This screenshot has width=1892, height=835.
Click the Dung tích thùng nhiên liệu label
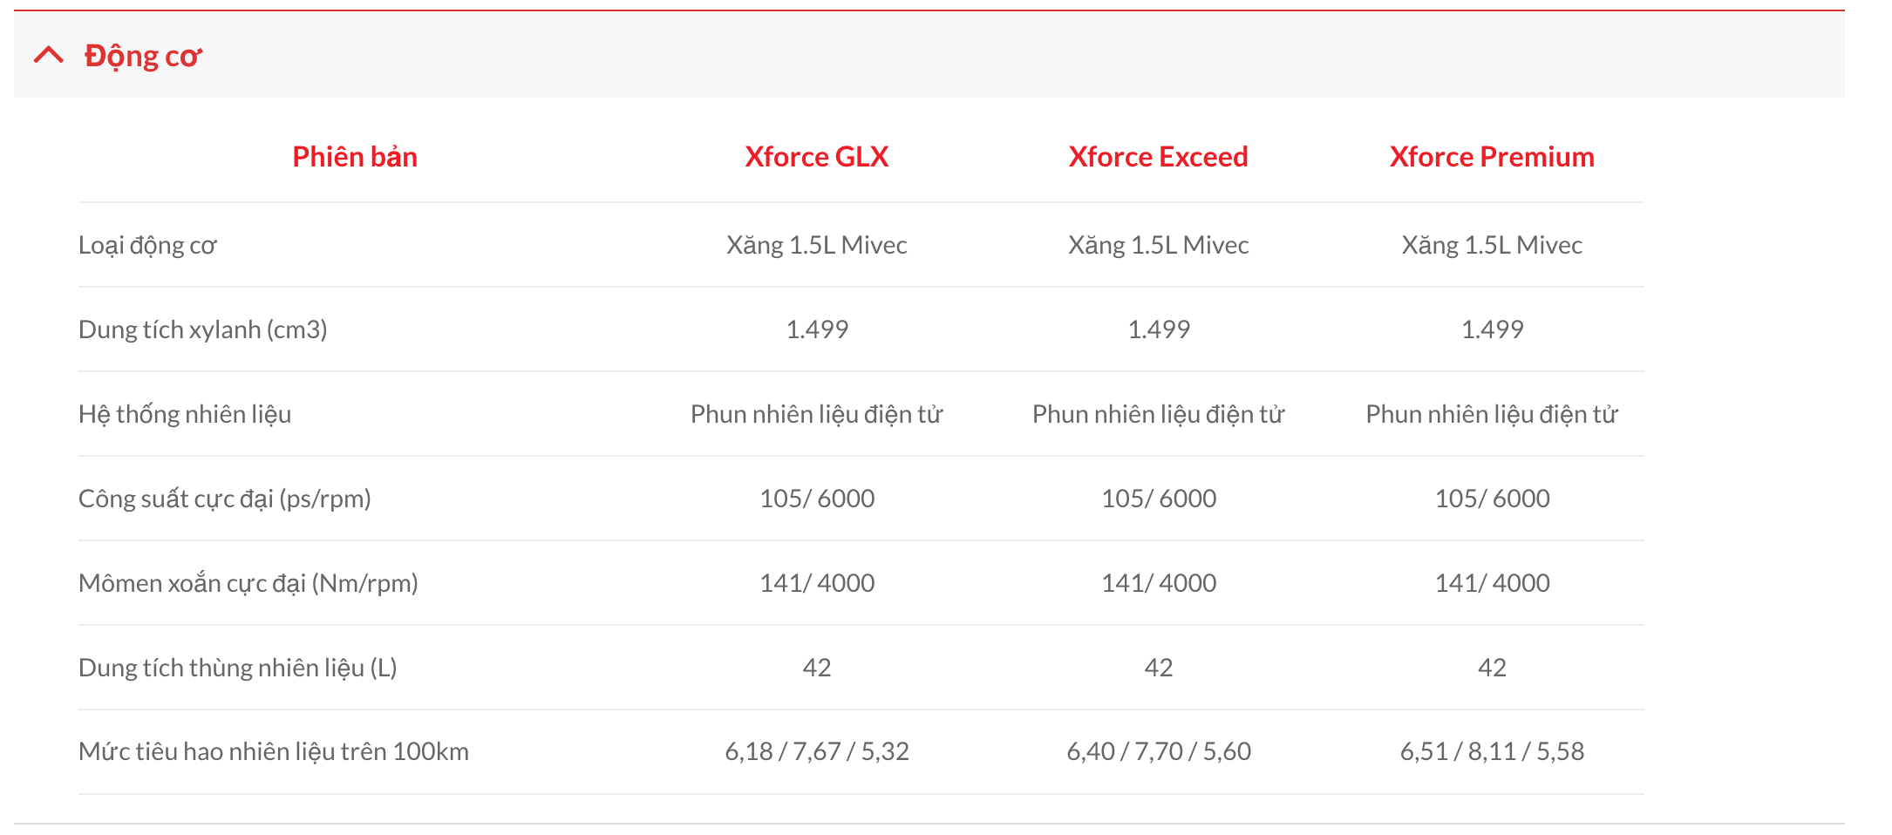click(x=237, y=668)
